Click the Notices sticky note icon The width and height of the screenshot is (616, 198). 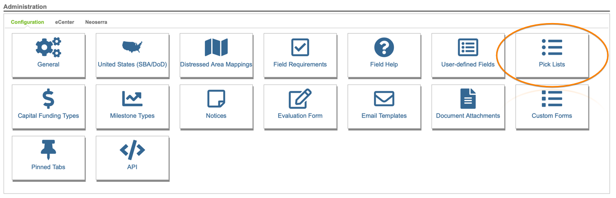216,99
